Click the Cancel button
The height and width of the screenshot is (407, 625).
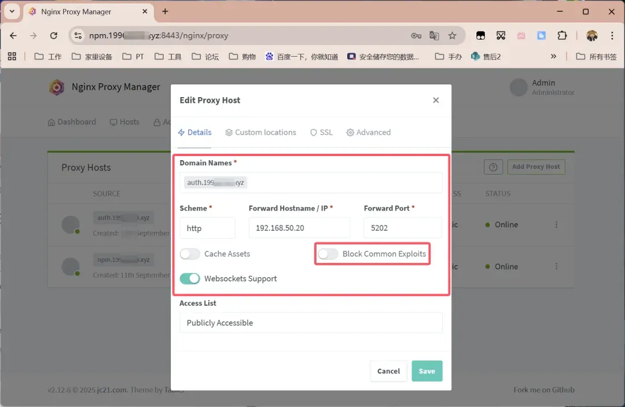388,371
